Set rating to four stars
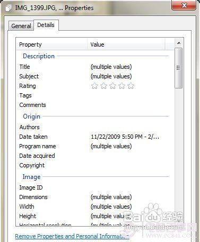 tap(121, 86)
